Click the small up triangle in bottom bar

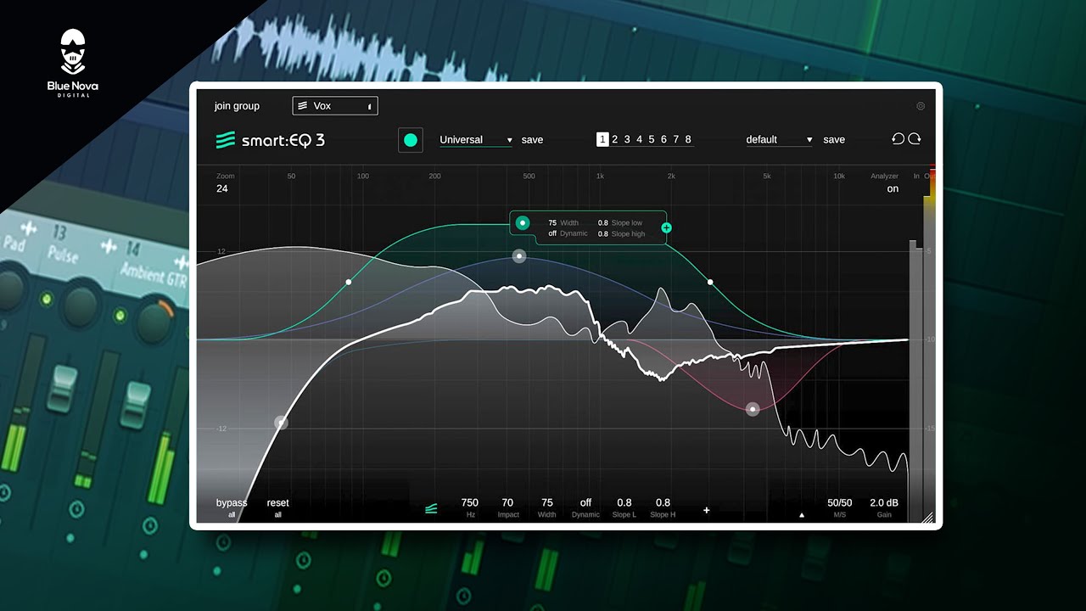(x=802, y=514)
